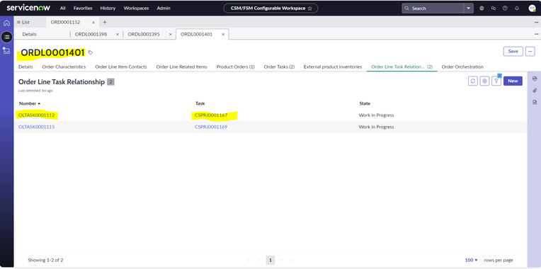
Task: Open the more options button beside Save
Action: 530,52
